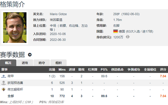This screenshot has height=105, width=168.
Task: Sort by the 进球 column header
Action: click(x=72, y=70)
